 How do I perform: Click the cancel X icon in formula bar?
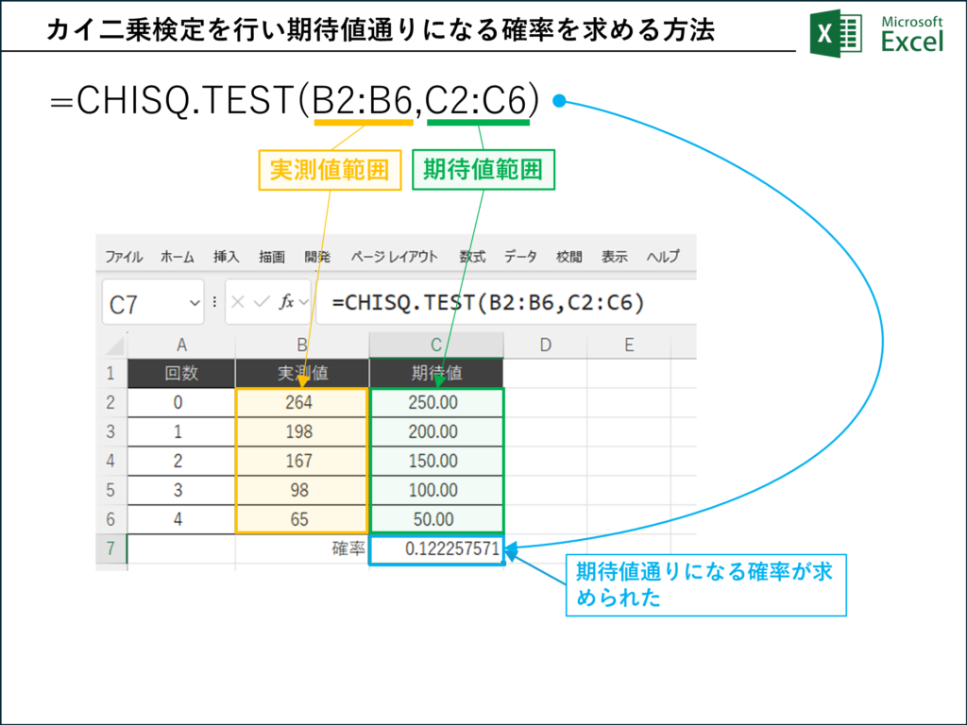pos(238,301)
